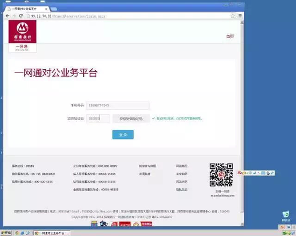Click the 800-830-8855 annuity hotline text
The height and width of the screenshot is (236, 296).
(x=95, y=166)
